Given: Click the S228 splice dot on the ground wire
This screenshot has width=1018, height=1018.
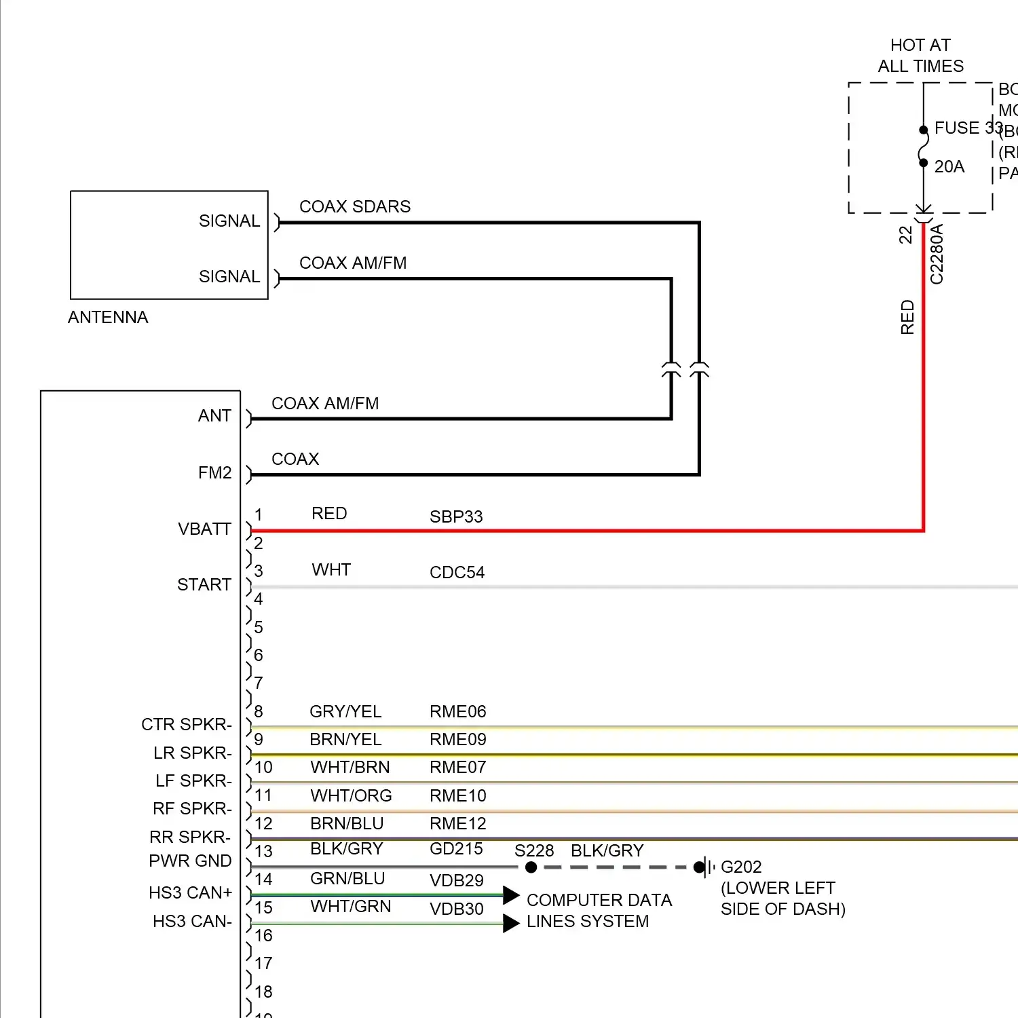Looking at the screenshot, I should (x=531, y=867).
